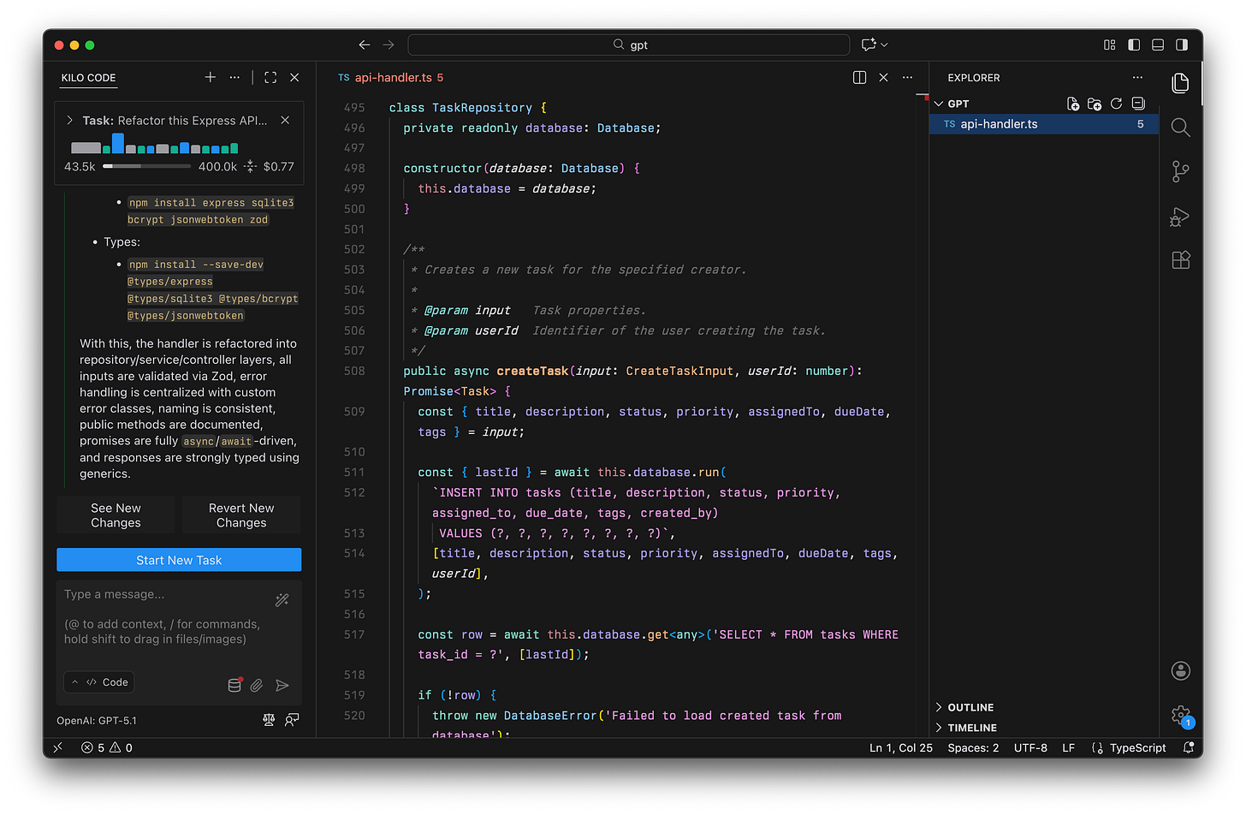Create new file in Explorer
The width and height of the screenshot is (1246, 815).
1073,104
